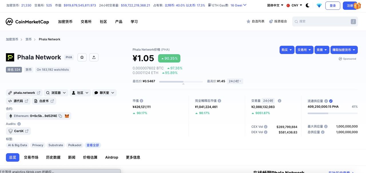Click info icon next to DEX Vol

click(x=266, y=132)
